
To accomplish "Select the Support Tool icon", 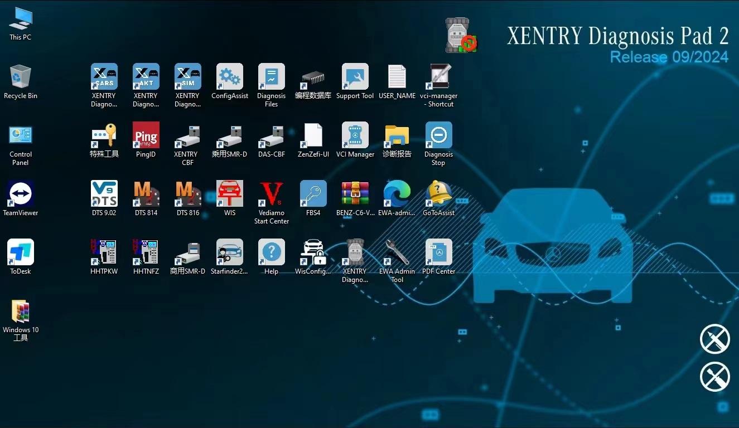I will 355,77.
